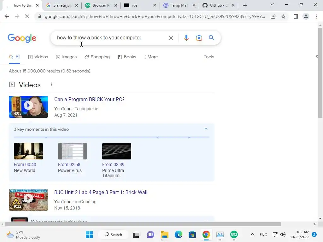Collapse the 3 key moments panel
The width and height of the screenshot is (323, 242).
point(206,129)
